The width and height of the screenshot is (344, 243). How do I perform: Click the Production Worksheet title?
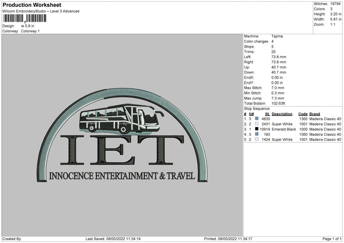coord(32,5)
